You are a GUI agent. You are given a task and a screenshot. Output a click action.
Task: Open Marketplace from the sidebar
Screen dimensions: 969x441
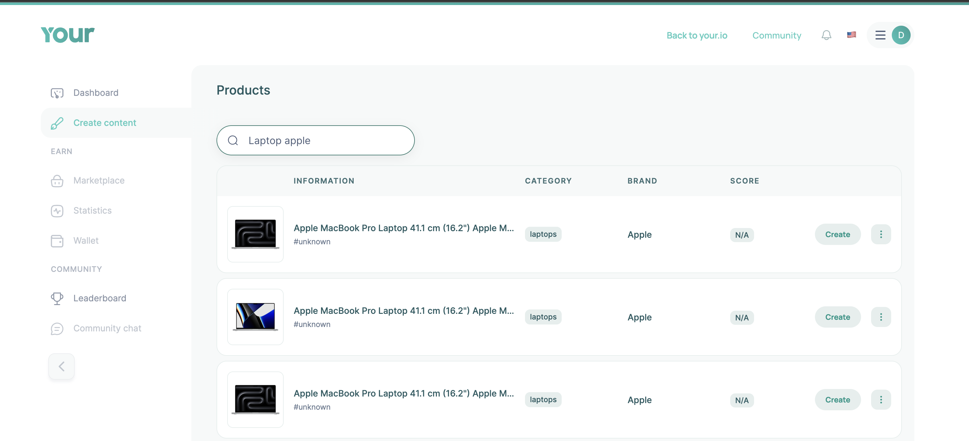[99, 180]
